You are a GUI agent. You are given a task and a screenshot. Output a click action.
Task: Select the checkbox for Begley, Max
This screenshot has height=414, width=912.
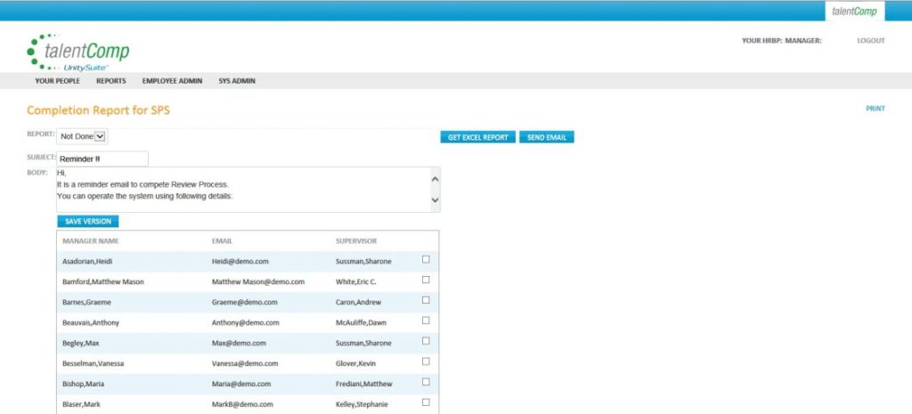point(426,341)
